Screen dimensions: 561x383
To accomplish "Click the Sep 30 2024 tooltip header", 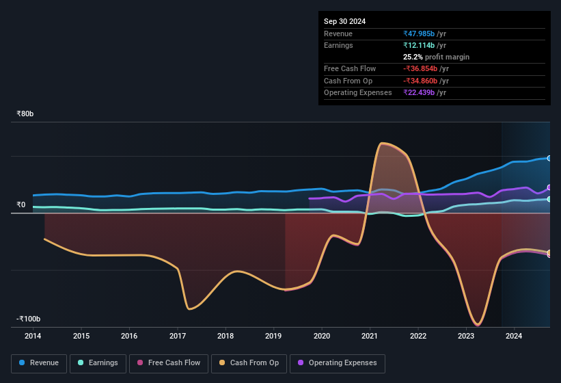I will [344, 21].
